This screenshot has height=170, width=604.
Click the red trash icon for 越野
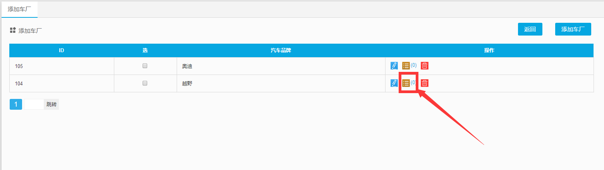[x=425, y=83]
